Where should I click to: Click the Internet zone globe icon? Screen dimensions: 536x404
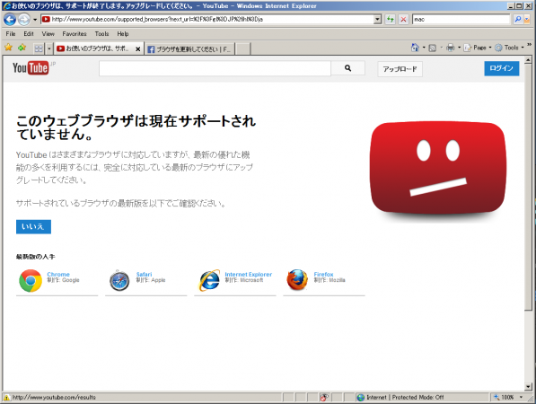[361, 398]
